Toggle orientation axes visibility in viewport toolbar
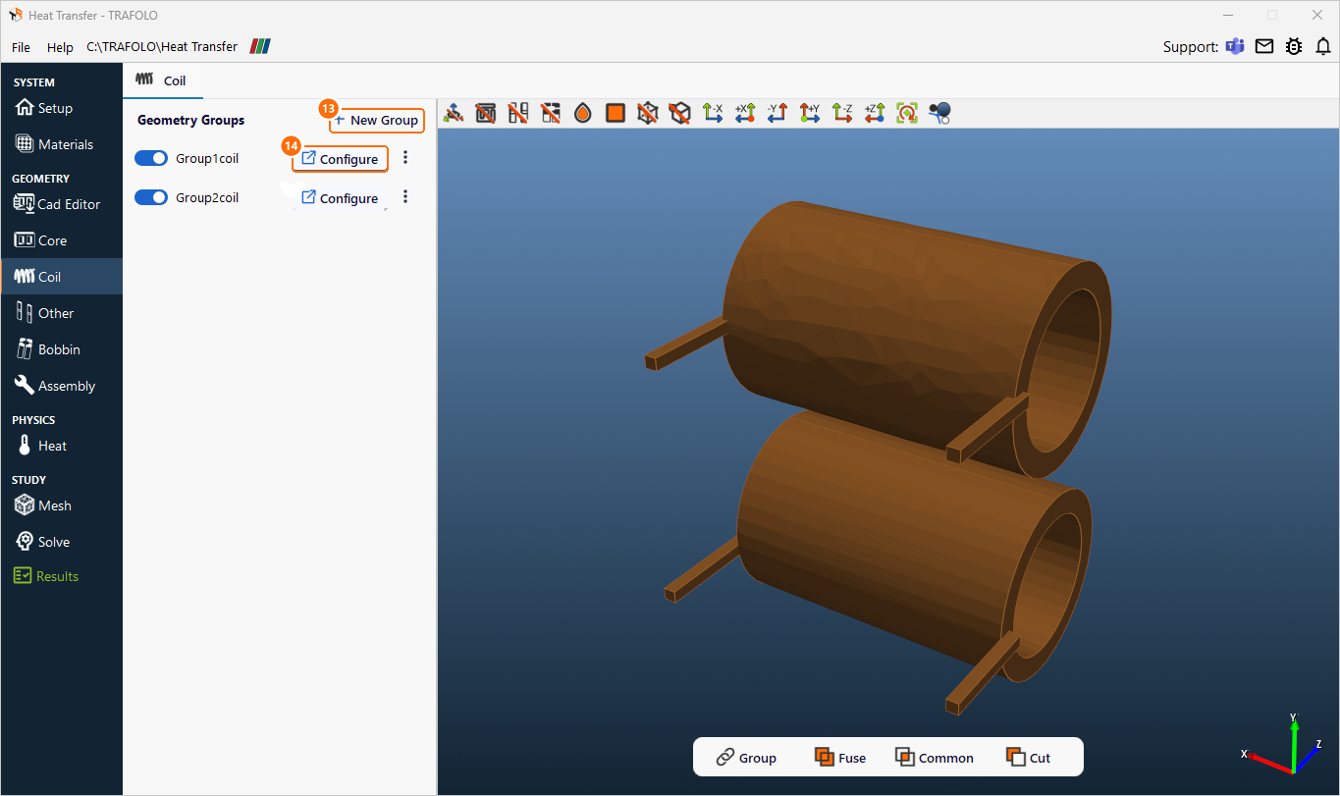 (x=454, y=113)
